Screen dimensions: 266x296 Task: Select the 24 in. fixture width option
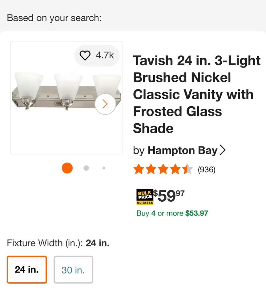point(26,269)
